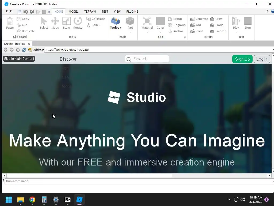
Task: Switch to the MODEL ribbon tab
Action: click(73, 12)
